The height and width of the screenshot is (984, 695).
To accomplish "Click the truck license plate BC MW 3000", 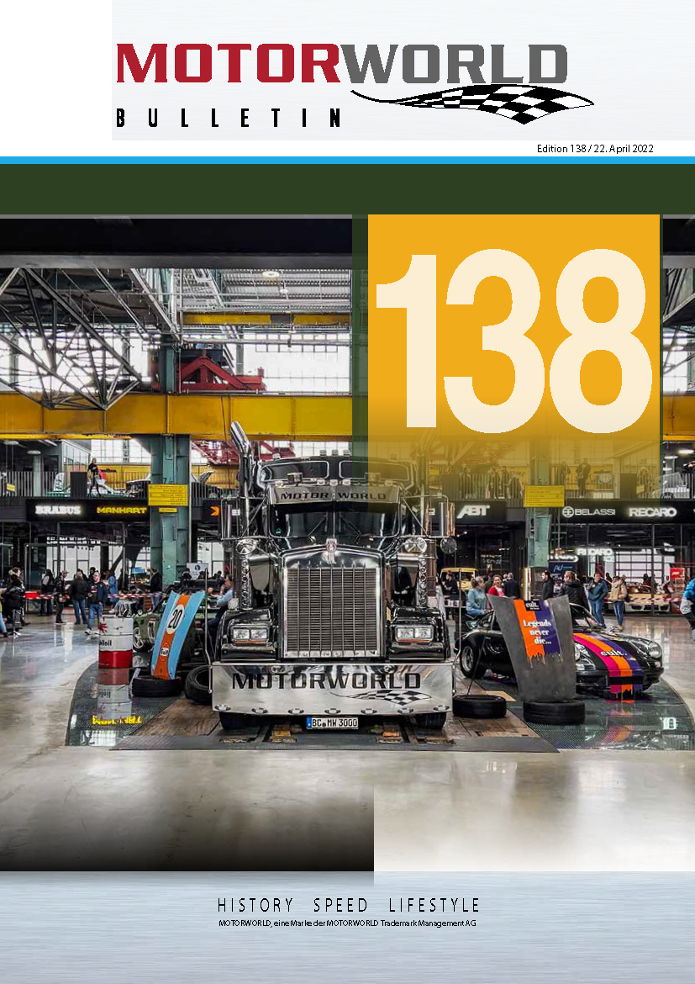I will click(x=332, y=723).
